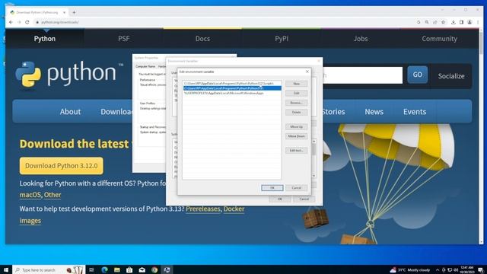This screenshot has height=274, width=487.
Task: Select the %USERPROFILE% WindowsApps path entry
Action: click(x=232, y=93)
